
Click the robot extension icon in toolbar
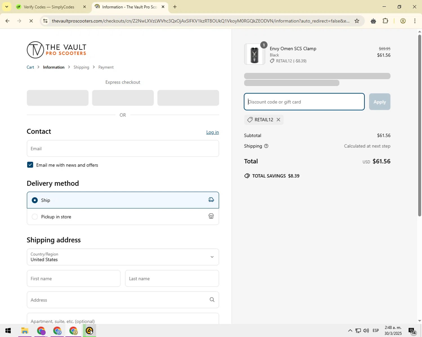pos(373,21)
